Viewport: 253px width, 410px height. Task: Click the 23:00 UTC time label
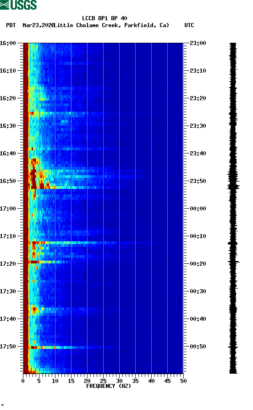click(198, 43)
